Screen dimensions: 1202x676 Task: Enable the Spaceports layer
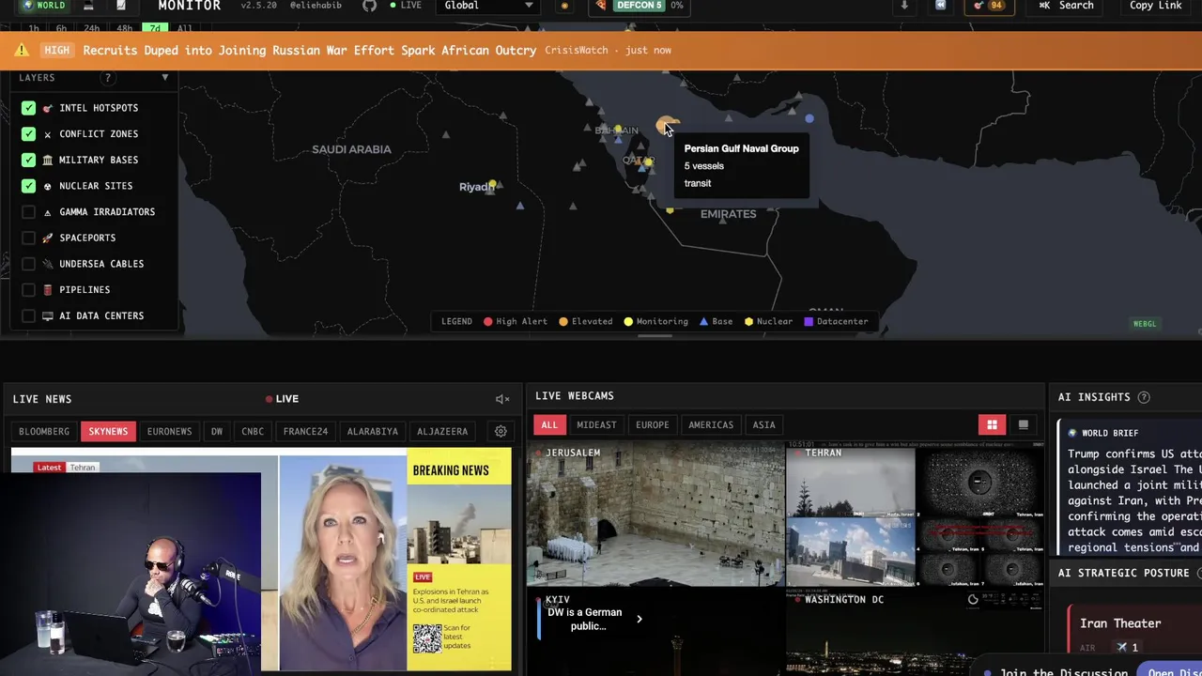[x=28, y=238]
